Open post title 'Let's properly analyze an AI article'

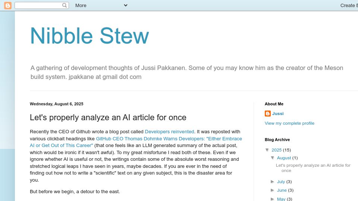108,117
